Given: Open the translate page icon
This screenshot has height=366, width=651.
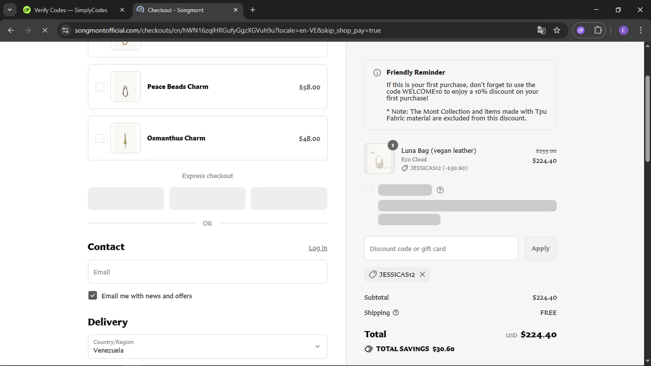Looking at the screenshot, I should point(541,30).
